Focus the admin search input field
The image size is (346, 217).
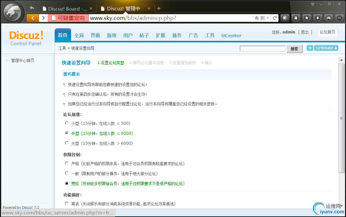(x=263, y=49)
